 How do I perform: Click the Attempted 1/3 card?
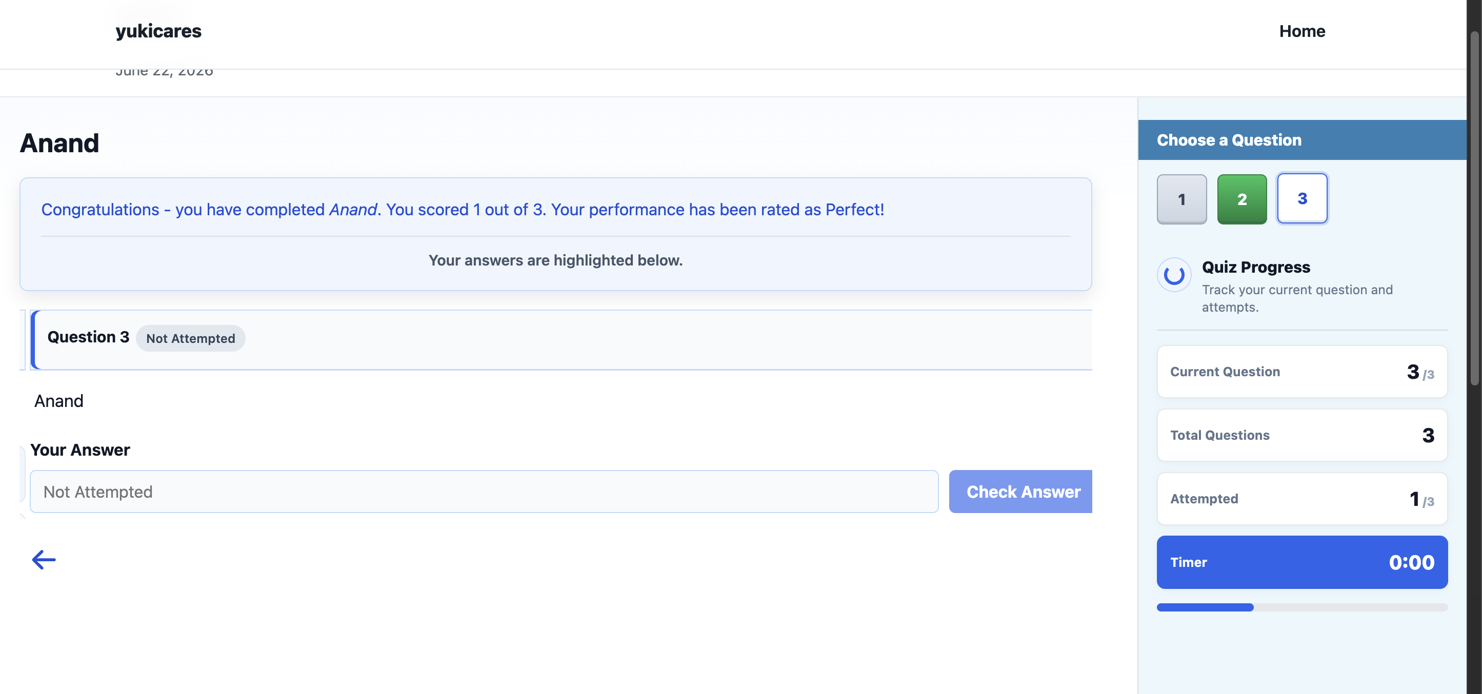point(1302,499)
